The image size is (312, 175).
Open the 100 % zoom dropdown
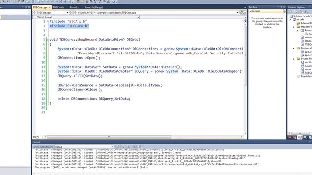point(42,137)
